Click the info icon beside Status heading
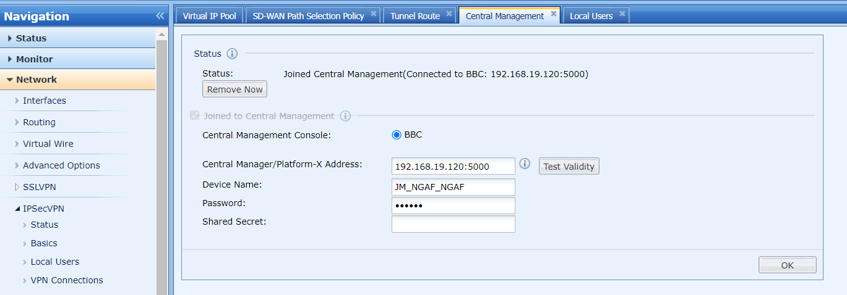 [232, 54]
